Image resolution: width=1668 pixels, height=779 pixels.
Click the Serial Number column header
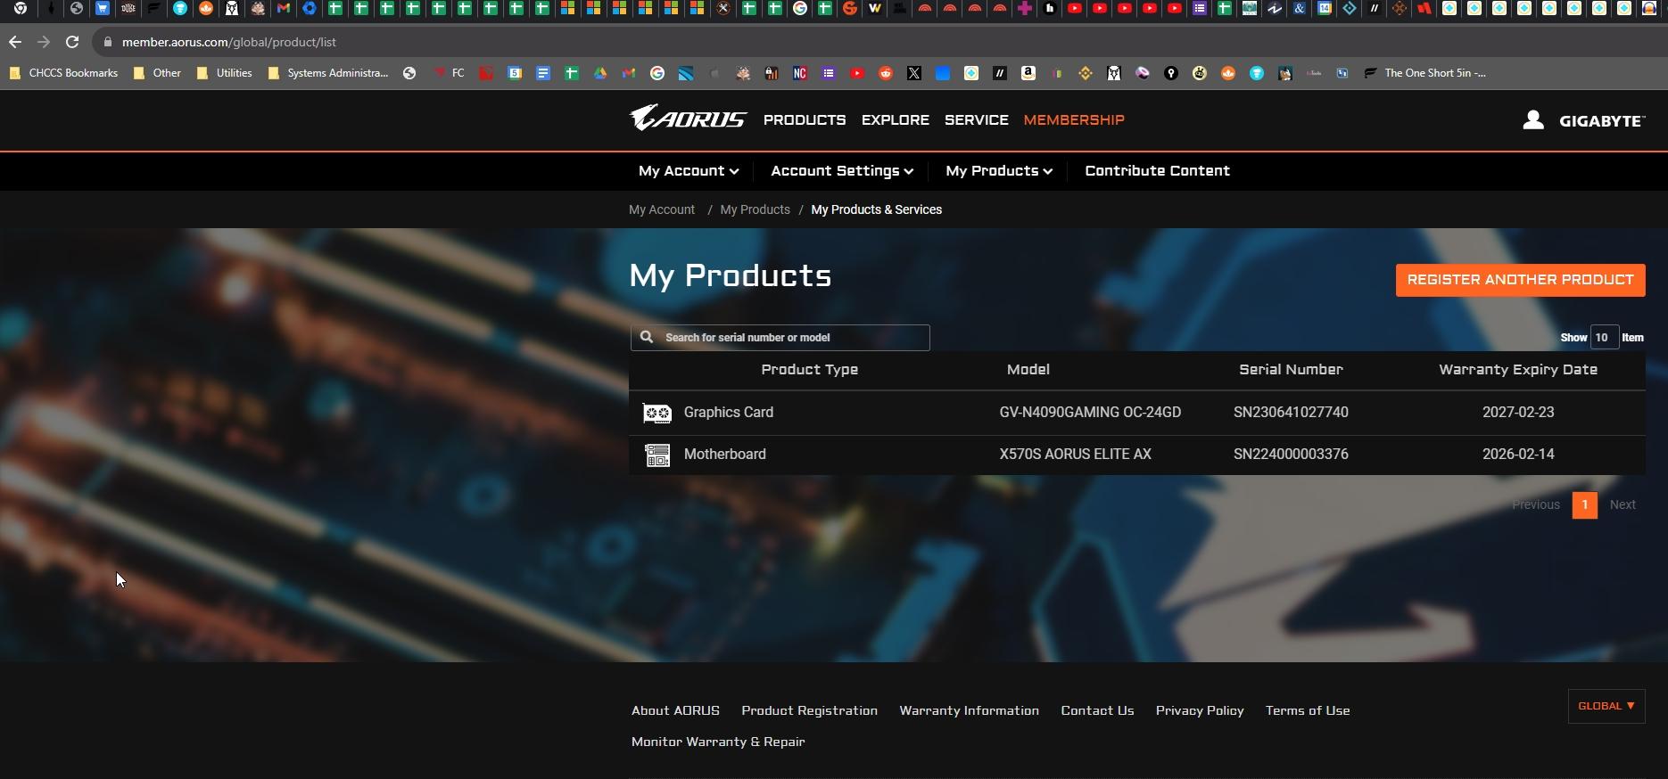pos(1291,370)
